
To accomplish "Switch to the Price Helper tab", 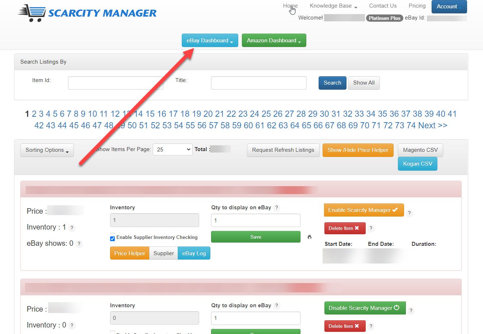I will 130,253.
